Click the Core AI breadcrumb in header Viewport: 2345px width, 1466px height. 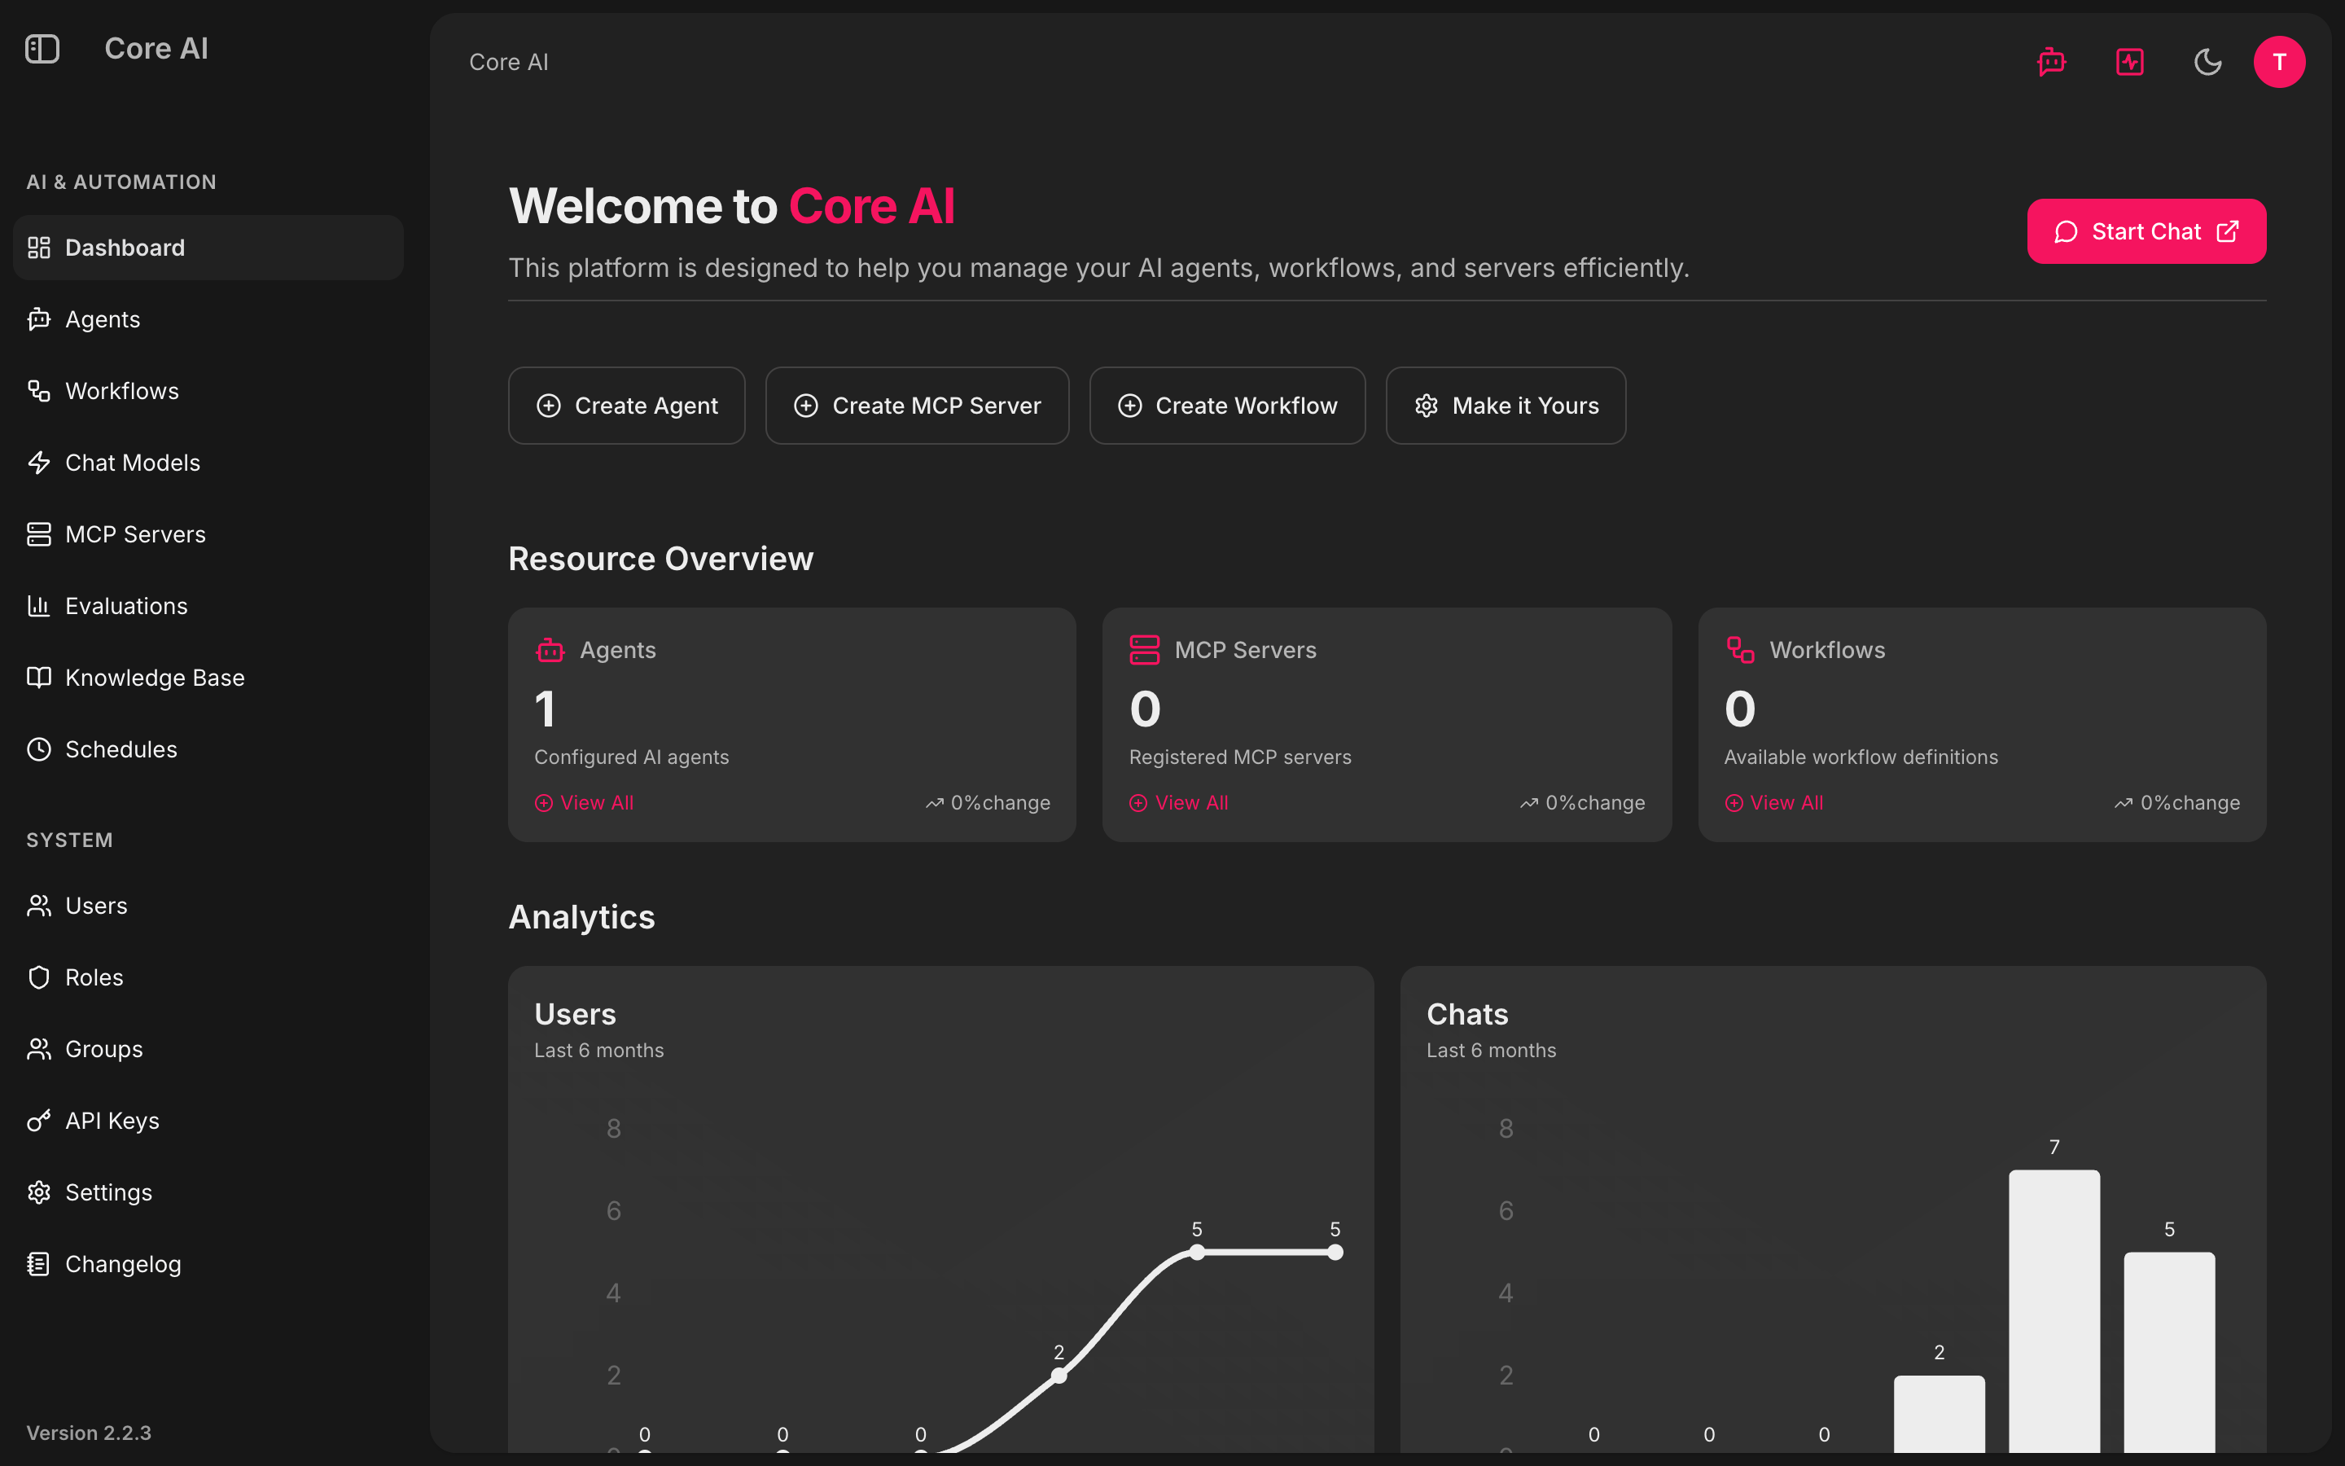pos(509,62)
